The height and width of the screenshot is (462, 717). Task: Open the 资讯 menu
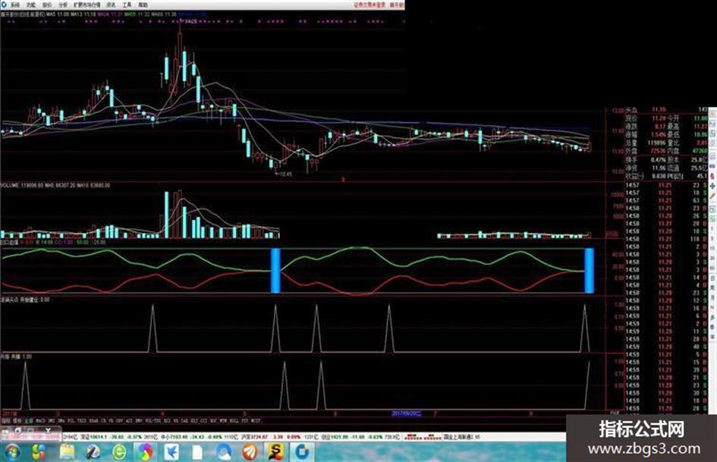tap(111, 5)
